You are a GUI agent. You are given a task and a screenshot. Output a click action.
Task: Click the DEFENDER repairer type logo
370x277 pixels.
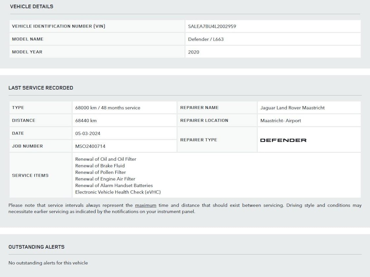point(283,140)
